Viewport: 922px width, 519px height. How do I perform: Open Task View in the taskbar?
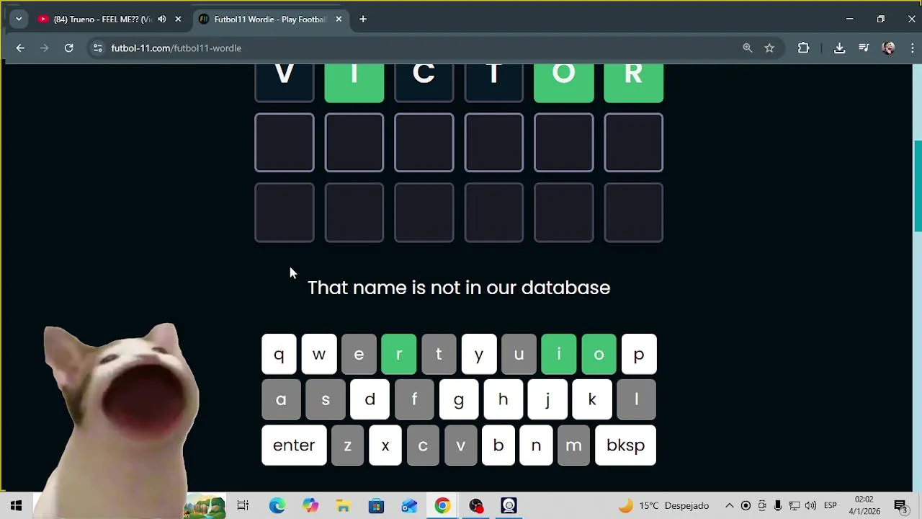point(243,505)
